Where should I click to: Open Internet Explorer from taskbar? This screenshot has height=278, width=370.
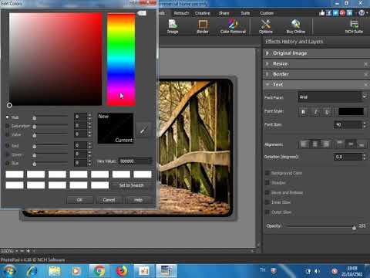click(32, 271)
